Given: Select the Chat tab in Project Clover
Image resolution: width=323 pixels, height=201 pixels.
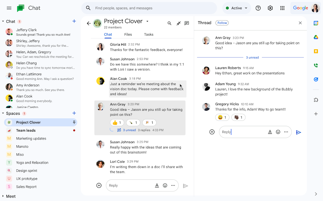Looking at the screenshot, I should click(108, 34).
